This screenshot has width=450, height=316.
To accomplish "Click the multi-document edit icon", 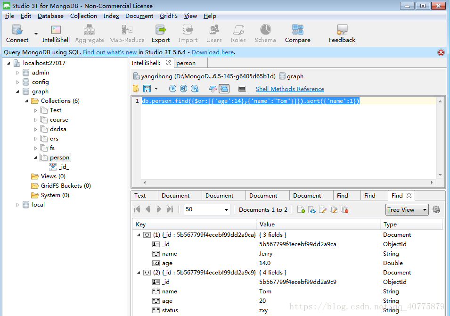I will point(334,210).
